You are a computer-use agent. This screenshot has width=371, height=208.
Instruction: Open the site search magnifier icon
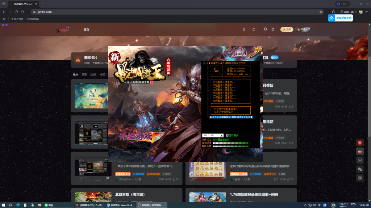[x=254, y=30]
